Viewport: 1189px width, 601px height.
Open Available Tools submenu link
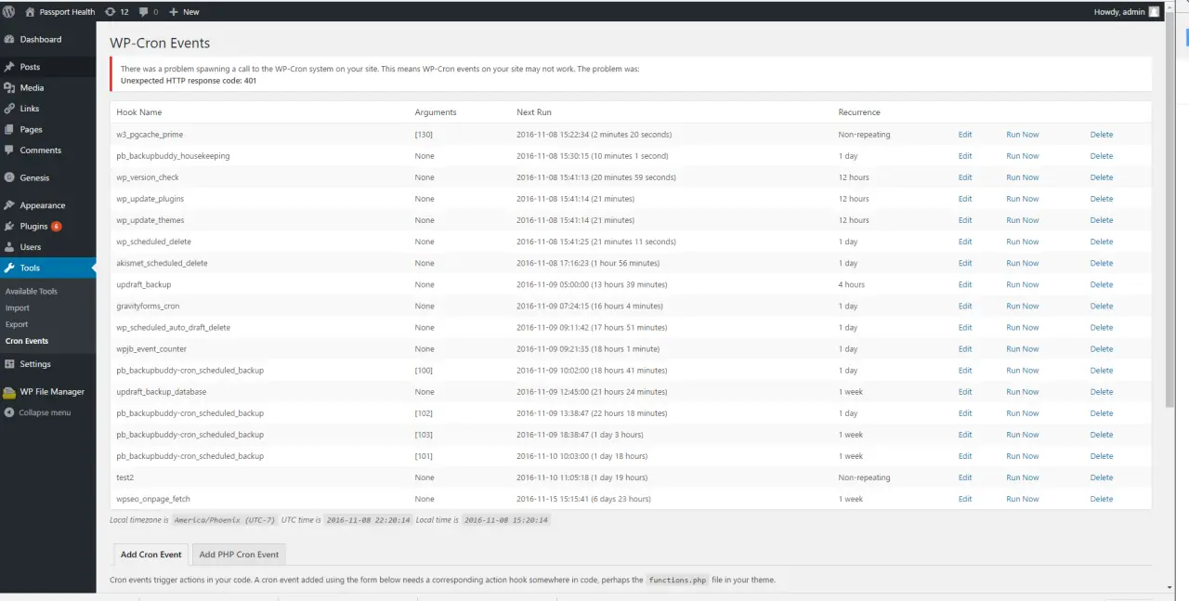[x=31, y=292]
